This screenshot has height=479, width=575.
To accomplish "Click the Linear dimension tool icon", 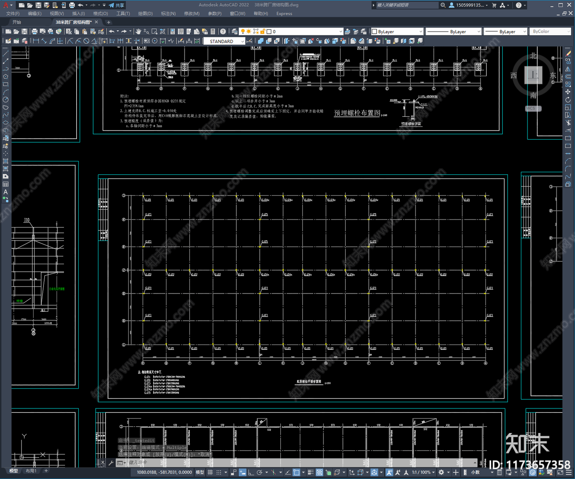I will click(36, 41).
